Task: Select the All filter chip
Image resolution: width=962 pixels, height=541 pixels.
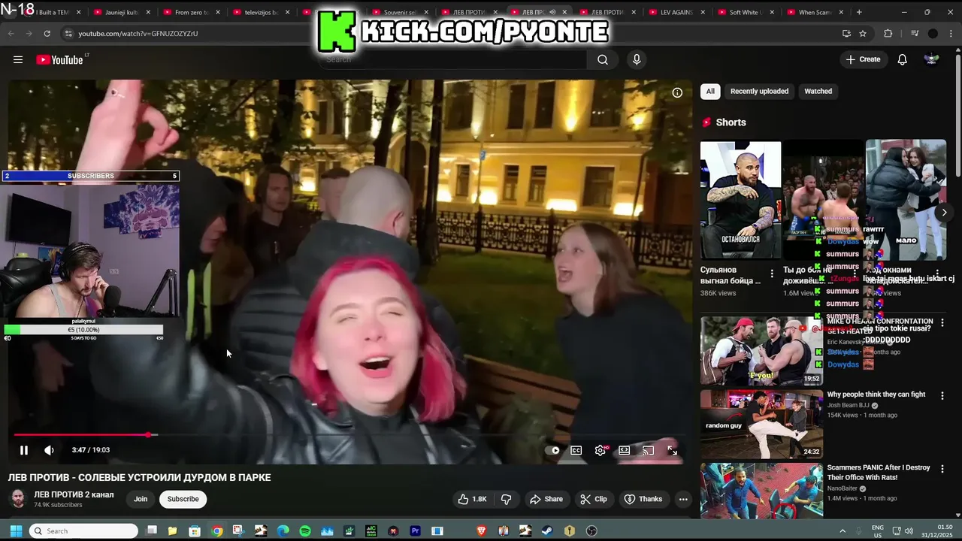Action: [710, 91]
